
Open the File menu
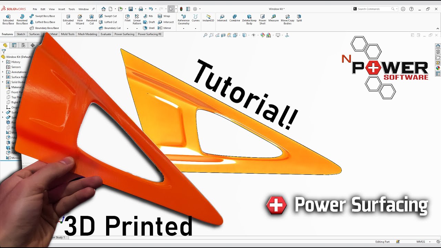click(35, 9)
